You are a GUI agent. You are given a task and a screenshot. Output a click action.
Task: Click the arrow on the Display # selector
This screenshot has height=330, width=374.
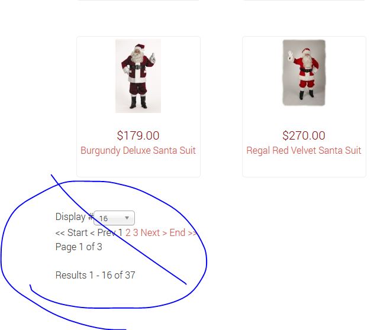(127, 218)
